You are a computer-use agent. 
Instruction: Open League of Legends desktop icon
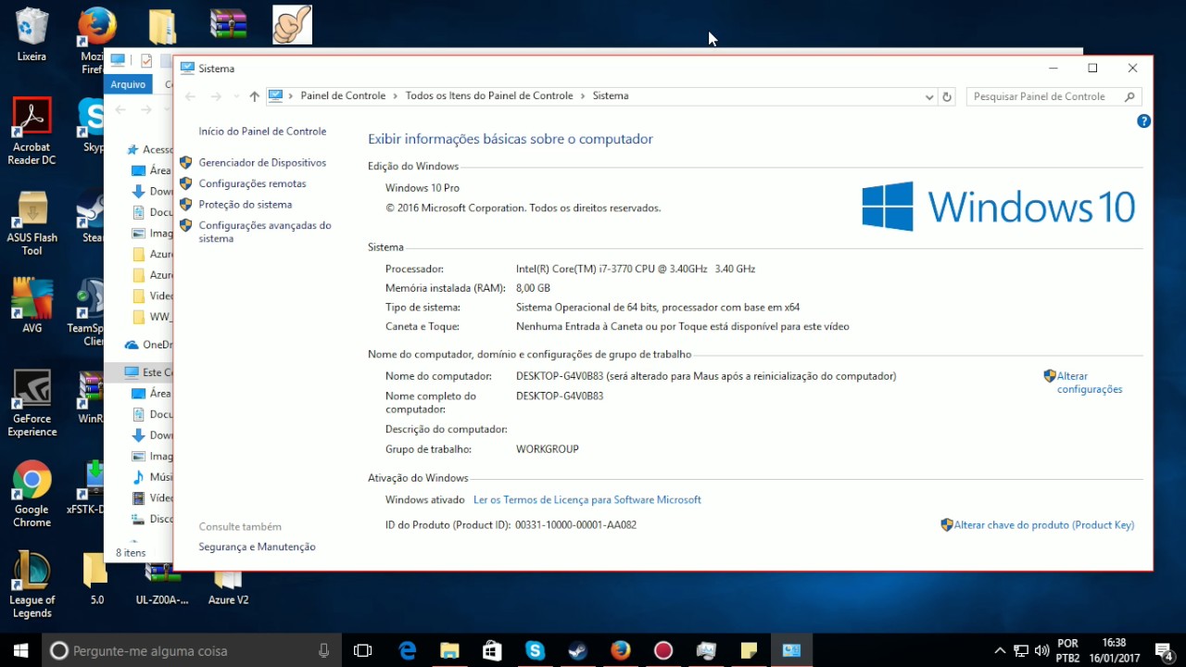coord(32,585)
